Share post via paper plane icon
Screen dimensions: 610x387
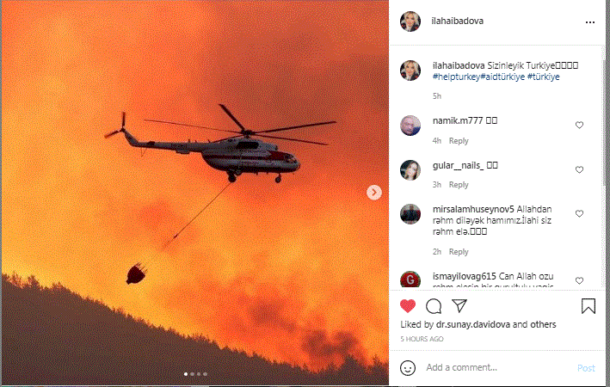459,305
